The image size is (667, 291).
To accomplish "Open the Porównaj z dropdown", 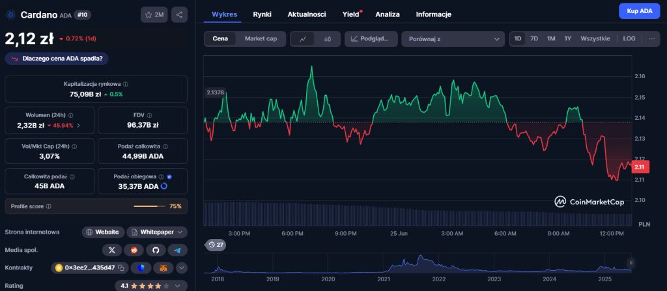I will tap(453, 38).
